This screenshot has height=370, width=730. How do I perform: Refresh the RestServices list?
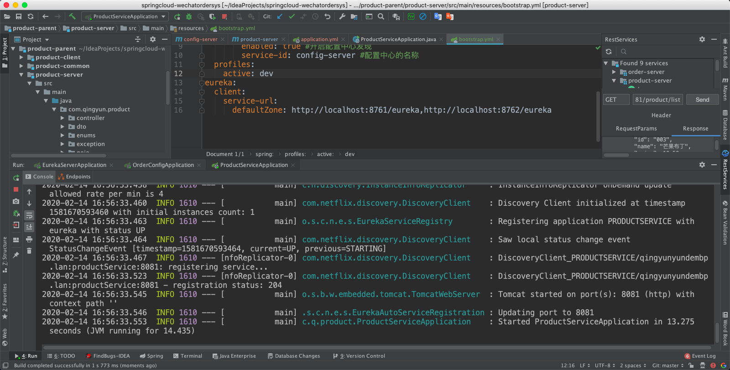tap(609, 52)
